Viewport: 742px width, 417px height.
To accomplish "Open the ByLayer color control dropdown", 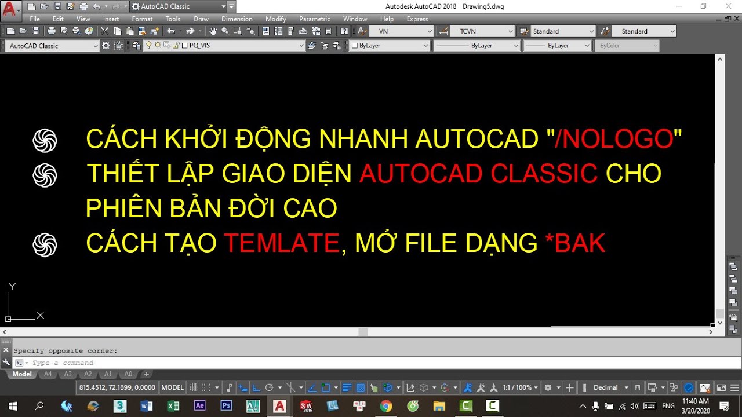I will pos(389,46).
